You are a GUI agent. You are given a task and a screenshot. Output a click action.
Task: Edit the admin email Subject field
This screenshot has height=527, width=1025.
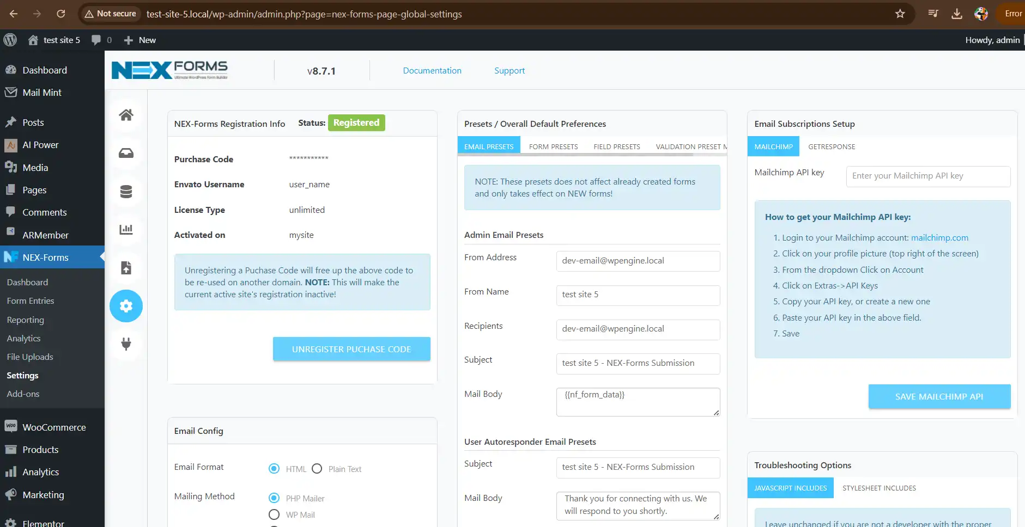(x=638, y=364)
